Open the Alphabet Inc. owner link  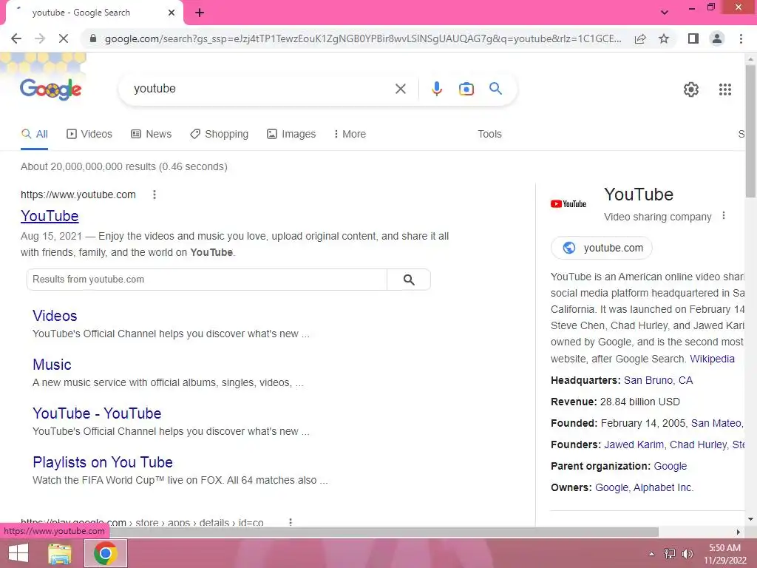(x=663, y=488)
